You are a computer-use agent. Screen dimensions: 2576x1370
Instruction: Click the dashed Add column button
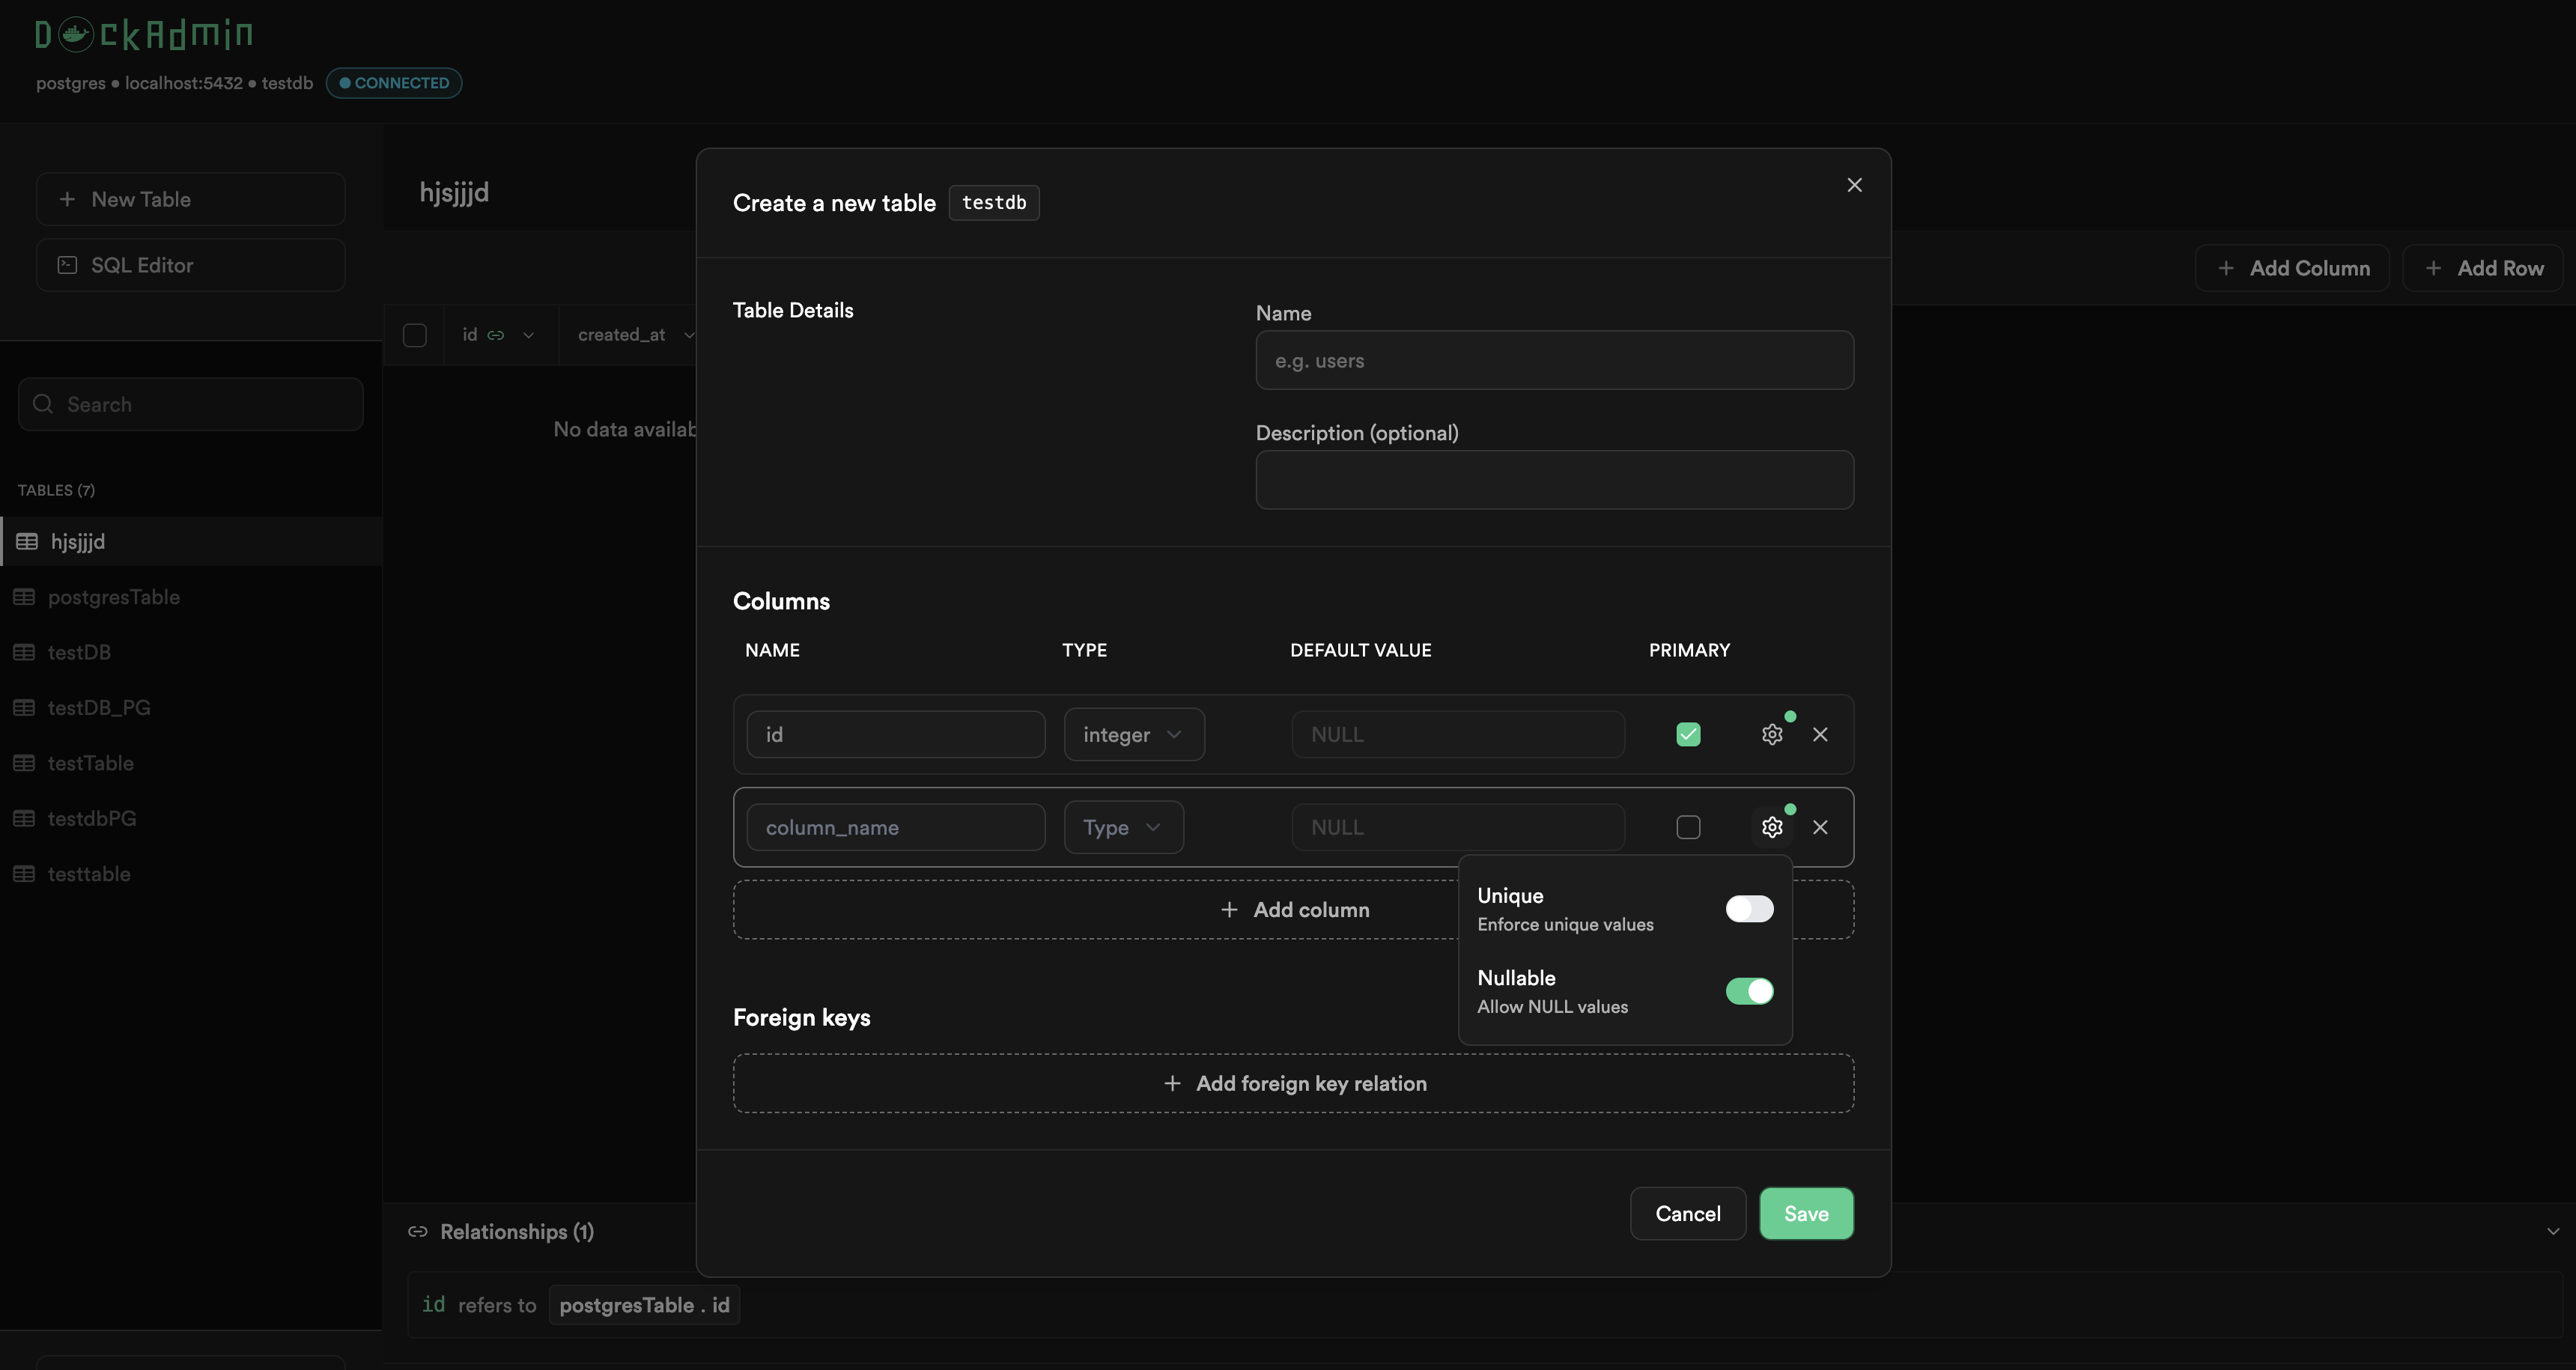tap(1293, 910)
